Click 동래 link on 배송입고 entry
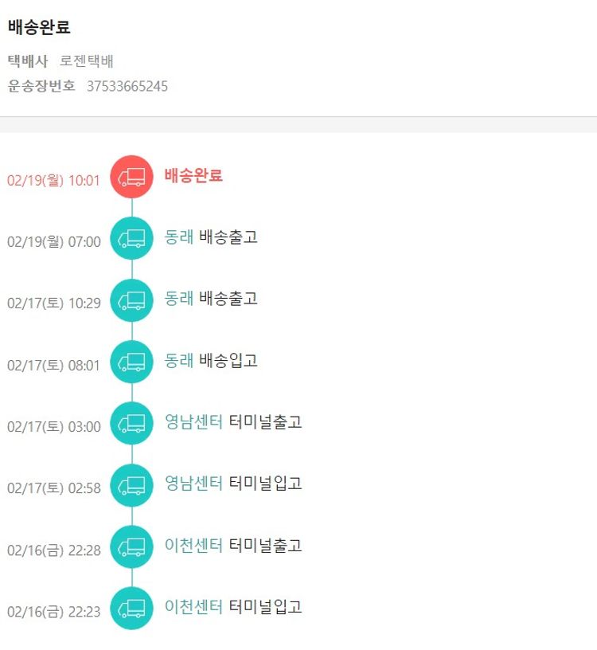 tap(179, 361)
